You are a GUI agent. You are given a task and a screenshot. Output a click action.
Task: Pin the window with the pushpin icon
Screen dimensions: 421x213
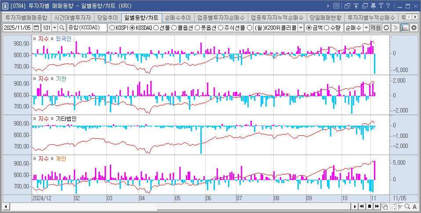click(x=373, y=6)
